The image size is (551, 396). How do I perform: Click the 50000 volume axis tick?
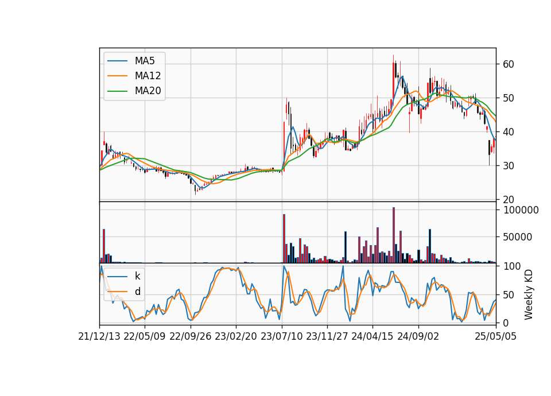point(518,237)
